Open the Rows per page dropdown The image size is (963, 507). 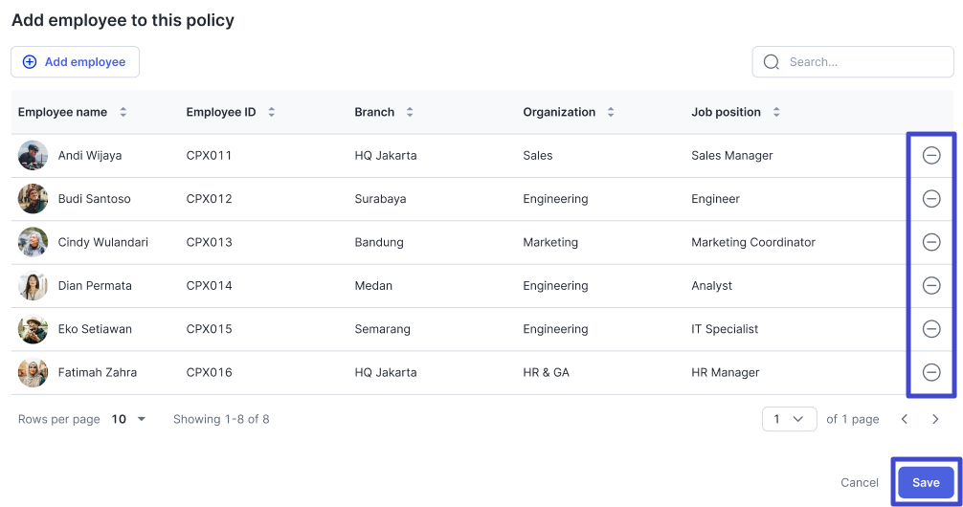click(x=128, y=419)
